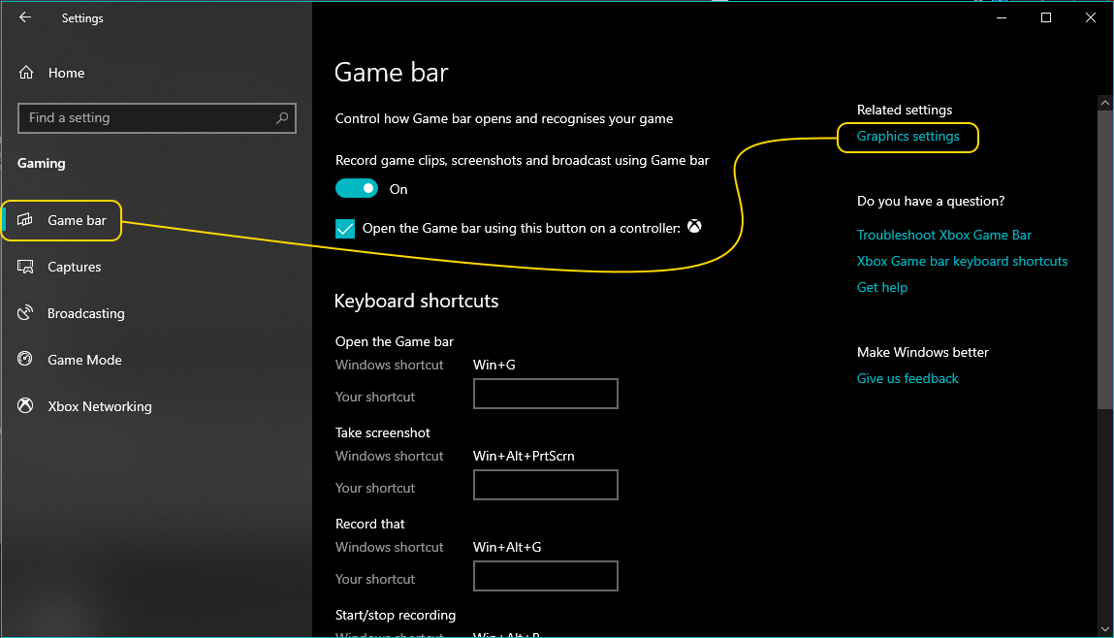Click the Related settings heading
Screen dimensions: 1114x638
[x=905, y=111]
